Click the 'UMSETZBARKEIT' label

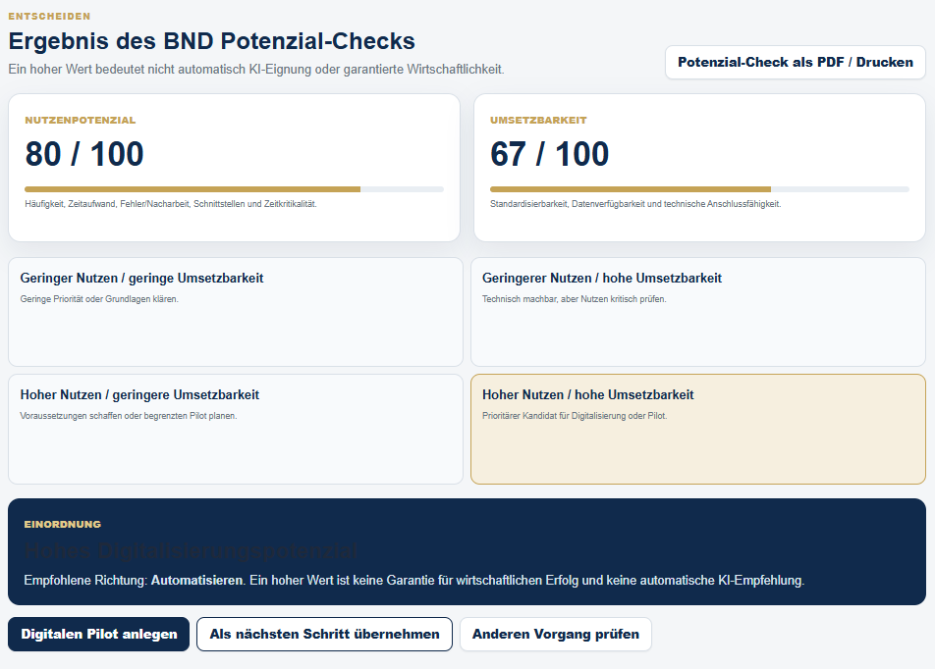tap(538, 121)
